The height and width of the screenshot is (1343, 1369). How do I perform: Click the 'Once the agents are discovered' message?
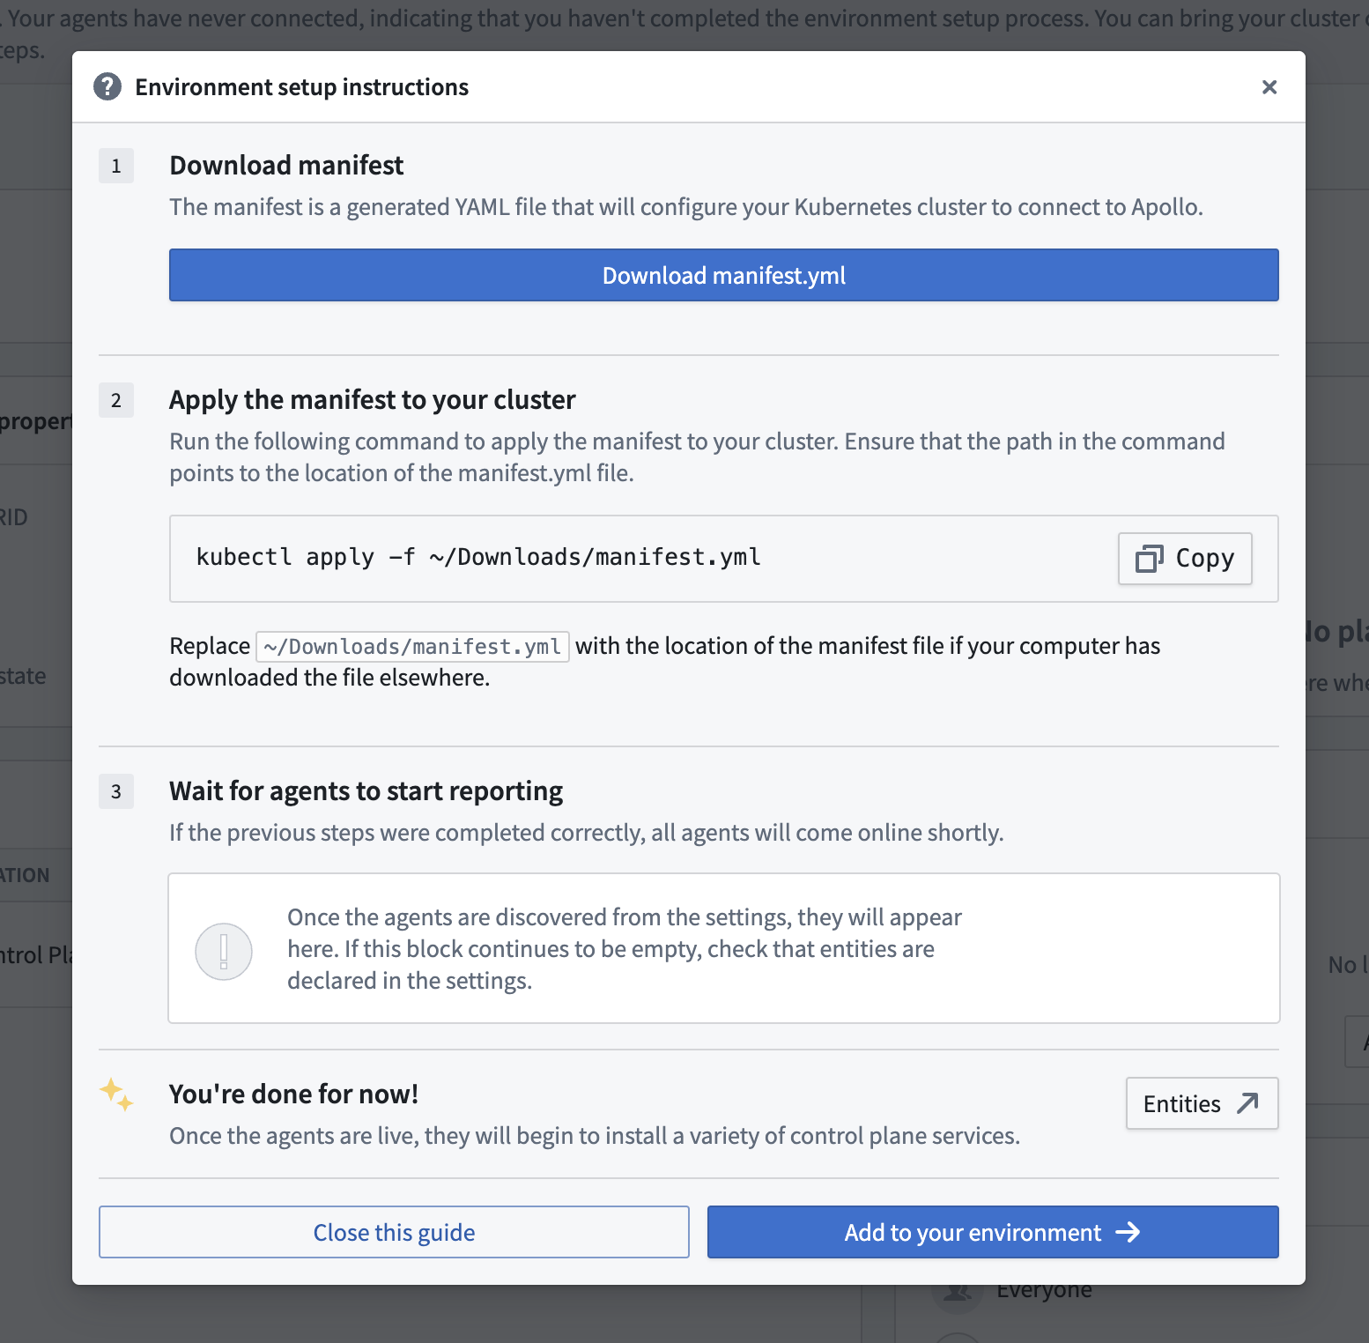coord(625,949)
